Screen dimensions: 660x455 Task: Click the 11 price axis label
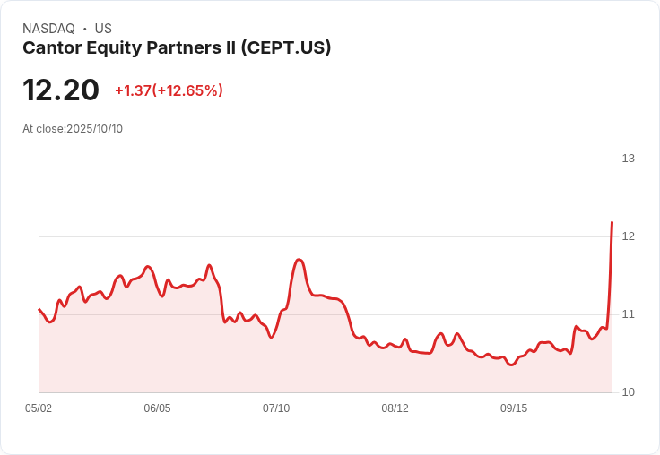coord(628,314)
